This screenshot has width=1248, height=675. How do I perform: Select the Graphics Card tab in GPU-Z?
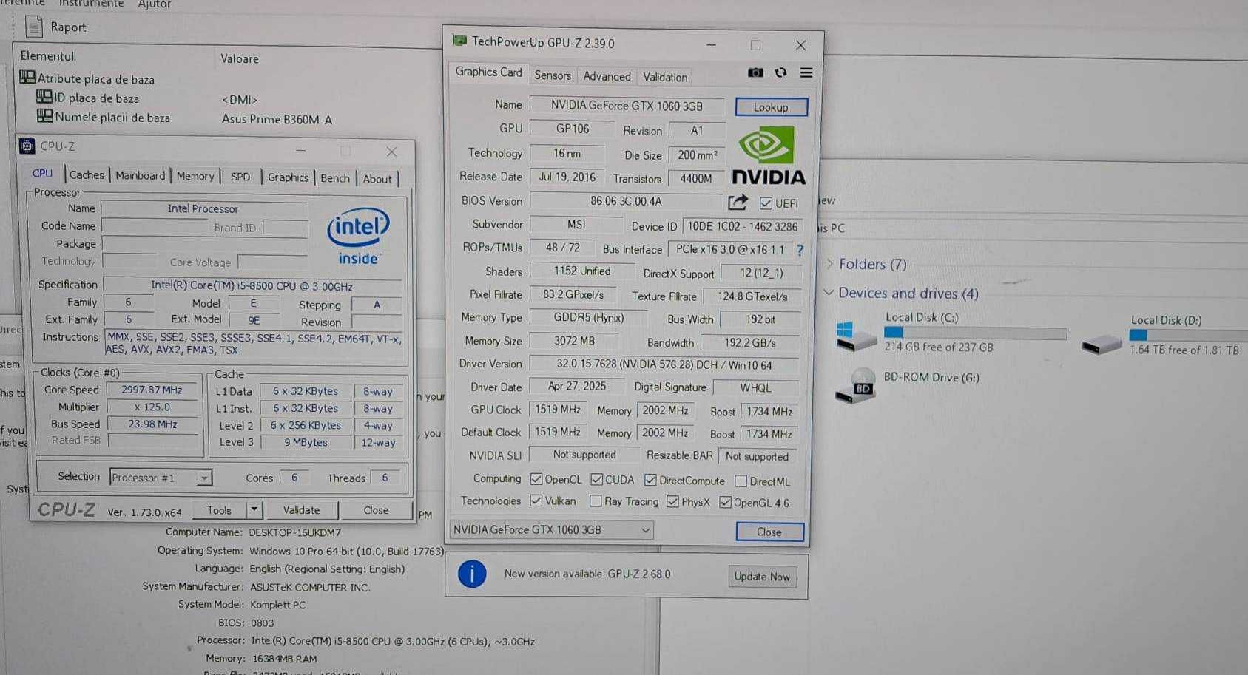coord(488,72)
